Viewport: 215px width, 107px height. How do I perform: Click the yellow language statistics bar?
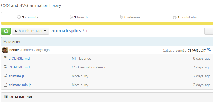[107, 24]
